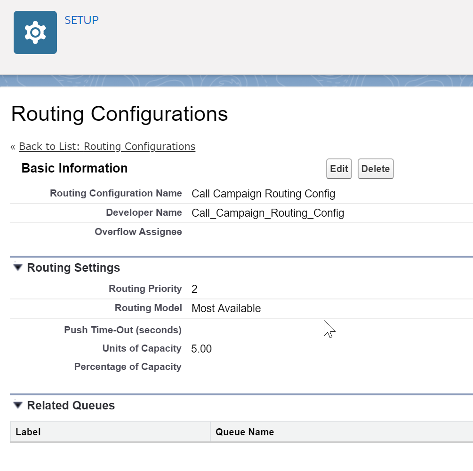Click the Overflow Assignee field label
Viewport: 473px width, 471px height.
pyautogui.click(x=138, y=232)
